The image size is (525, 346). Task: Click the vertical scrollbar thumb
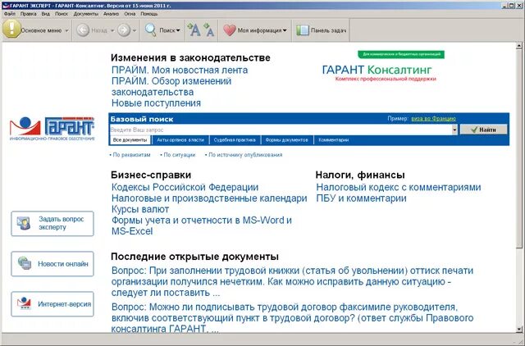click(519, 149)
